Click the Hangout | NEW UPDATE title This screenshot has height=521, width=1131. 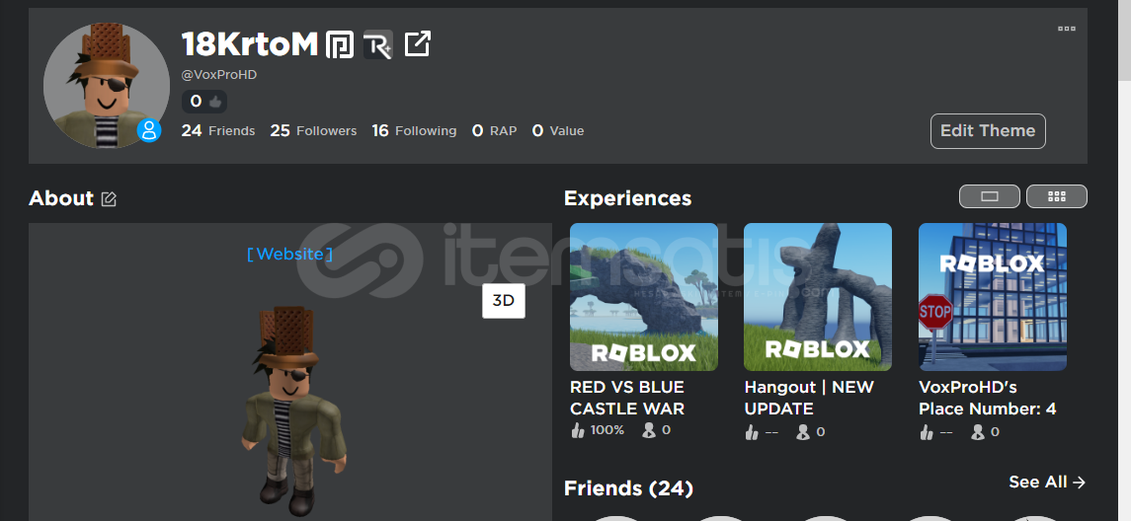tap(809, 398)
